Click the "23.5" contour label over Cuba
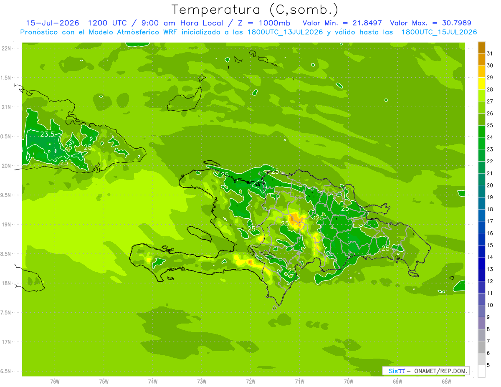The width and height of the screenshot is (501, 387). coord(47,134)
